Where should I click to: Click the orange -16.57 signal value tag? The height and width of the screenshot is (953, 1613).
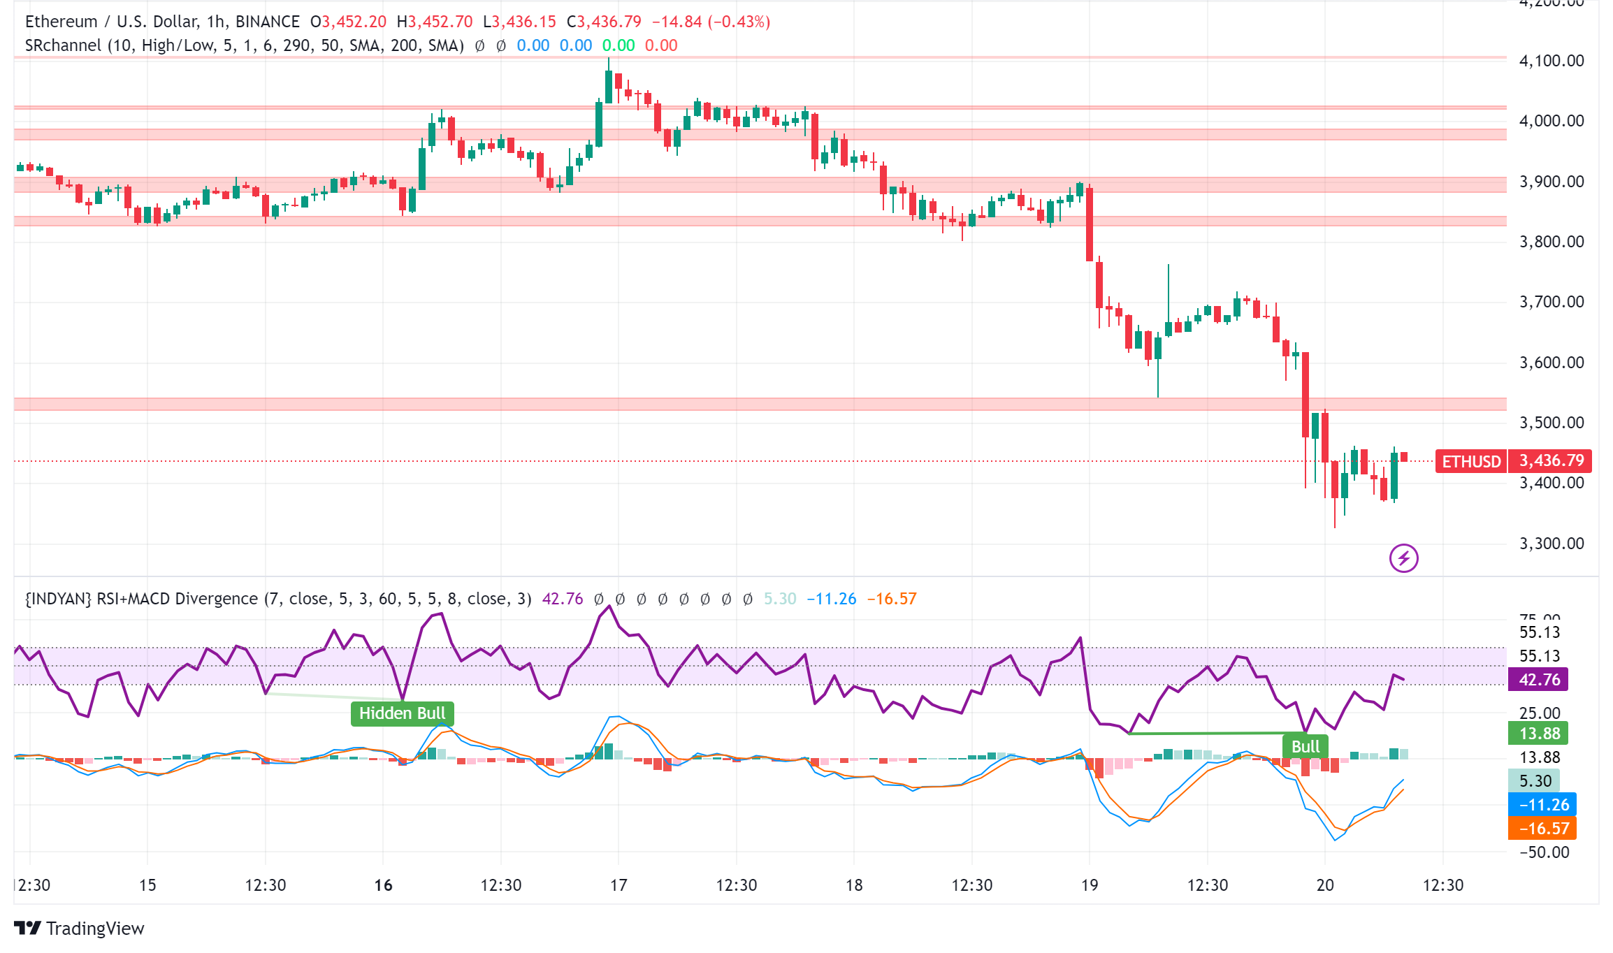(1542, 828)
